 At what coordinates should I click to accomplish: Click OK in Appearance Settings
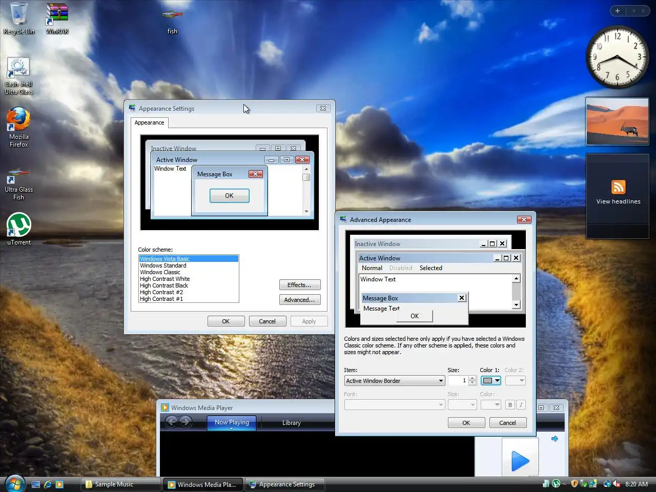click(225, 321)
